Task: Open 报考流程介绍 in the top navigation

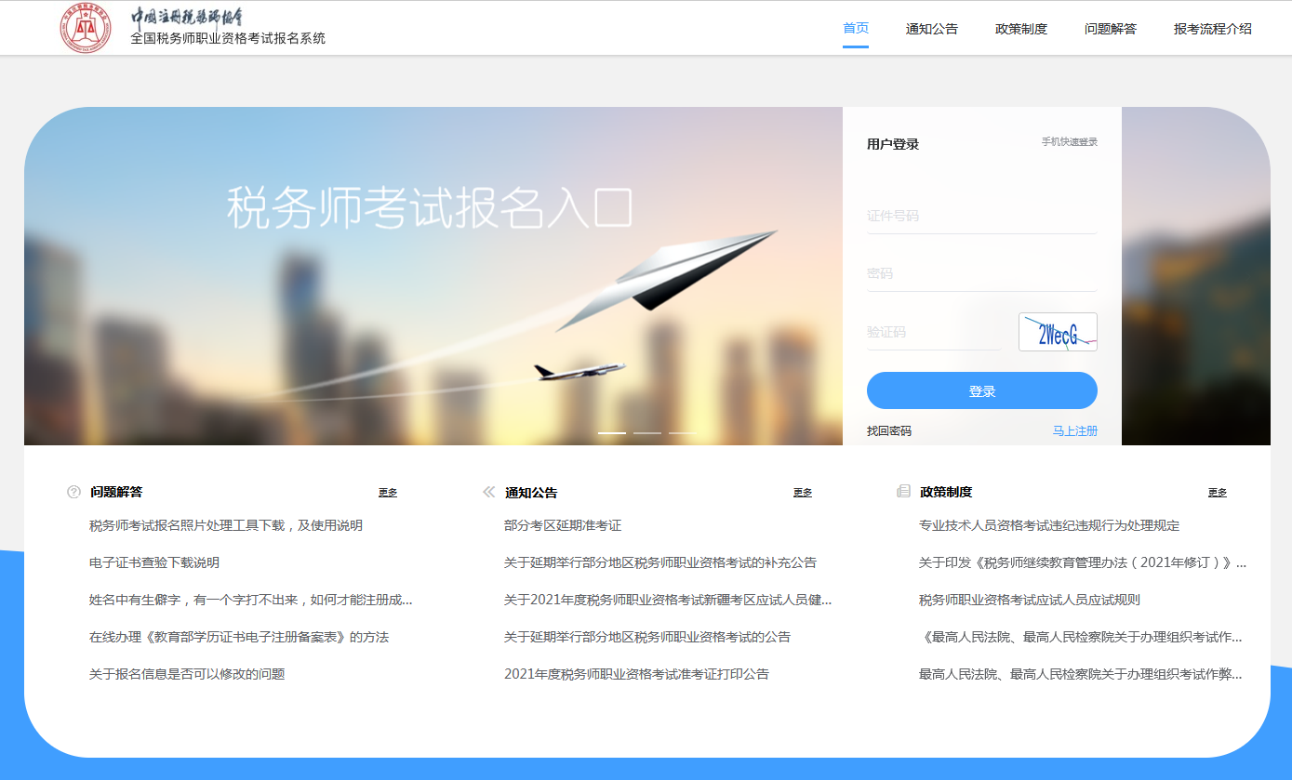Action: (1212, 29)
